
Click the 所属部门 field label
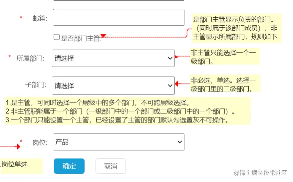coord(30,59)
